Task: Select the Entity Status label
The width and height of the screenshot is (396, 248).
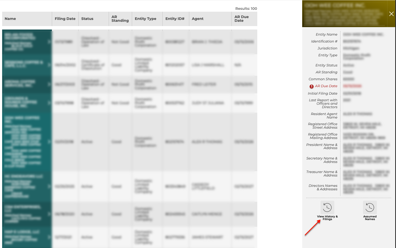Action: click(x=326, y=65)
